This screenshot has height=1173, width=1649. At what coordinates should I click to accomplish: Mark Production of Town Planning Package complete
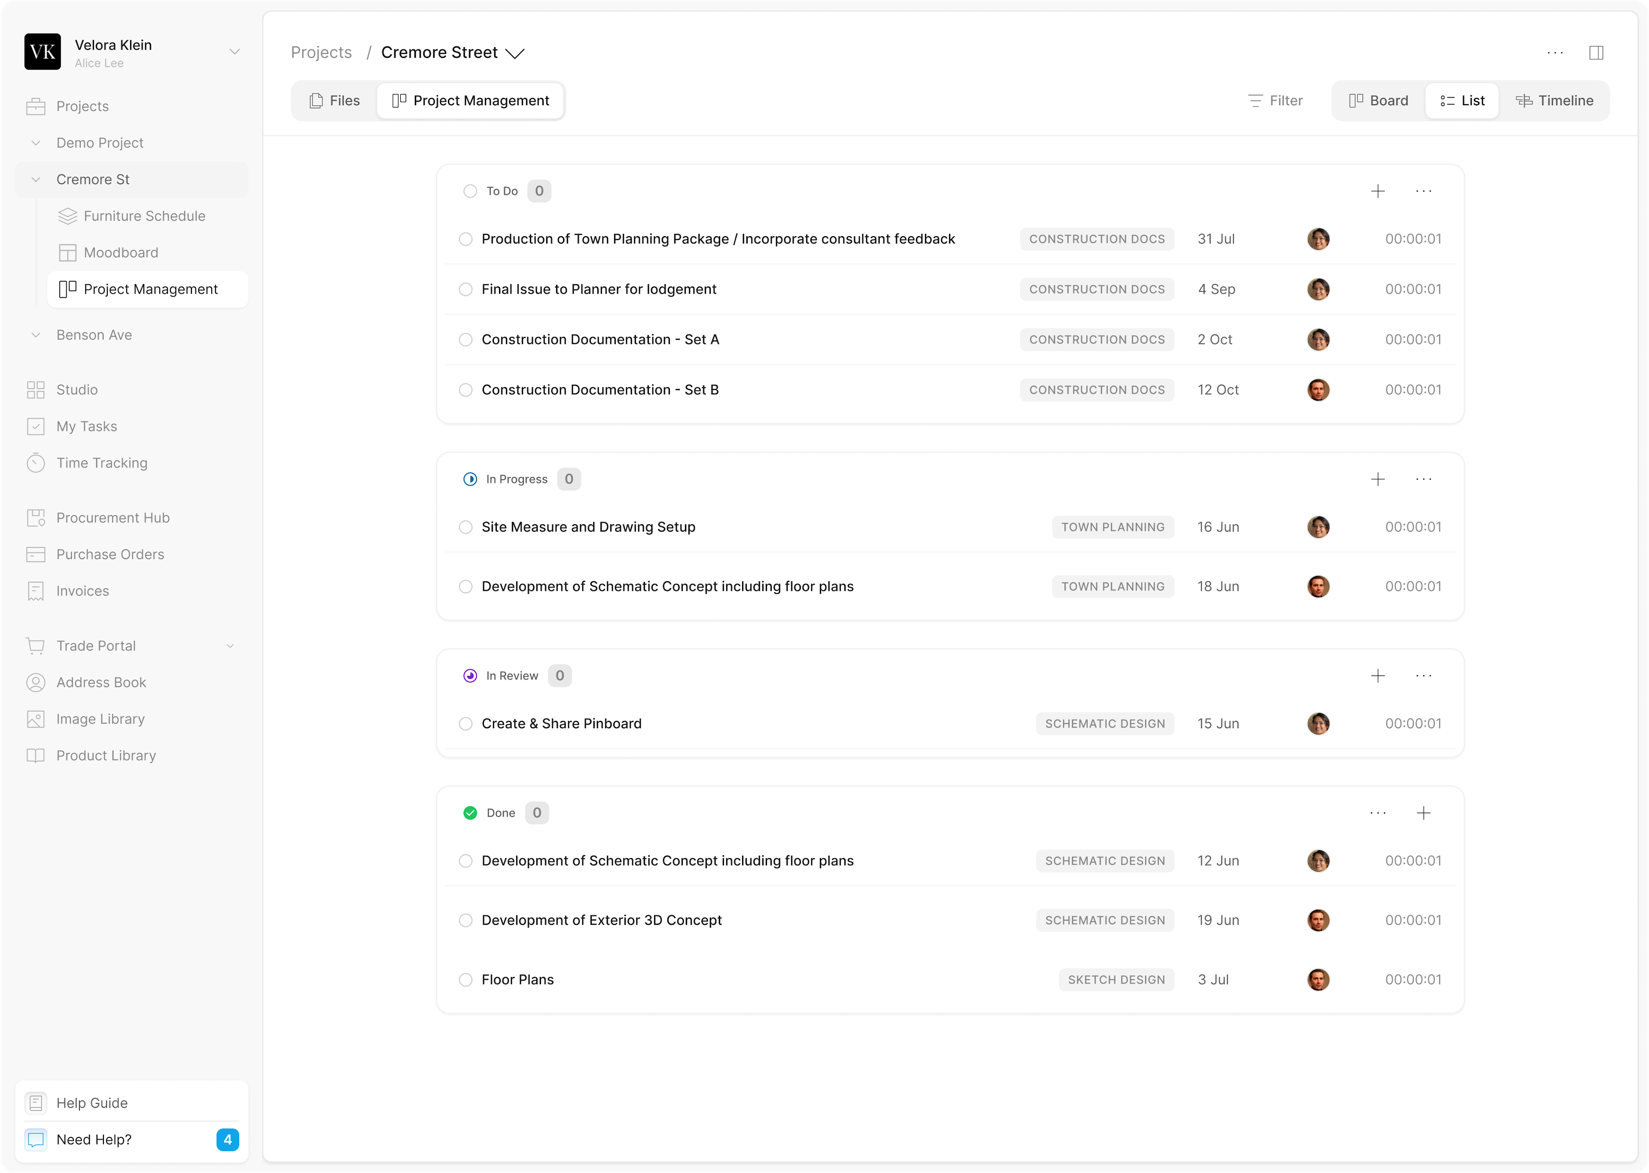[465, 238]
